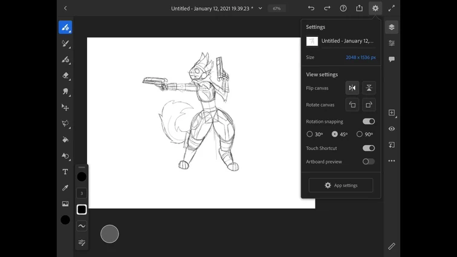Open brush smoothing wave control
This screenshot has height=257, width=457.
pyautogui.click(x=82, y=226)
